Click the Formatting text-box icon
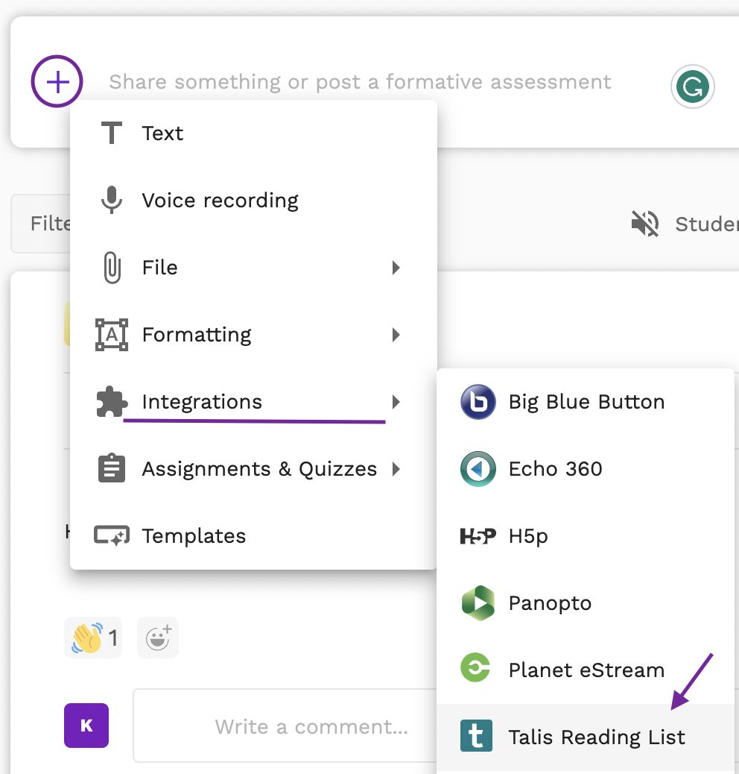 (x=112, y=335)
